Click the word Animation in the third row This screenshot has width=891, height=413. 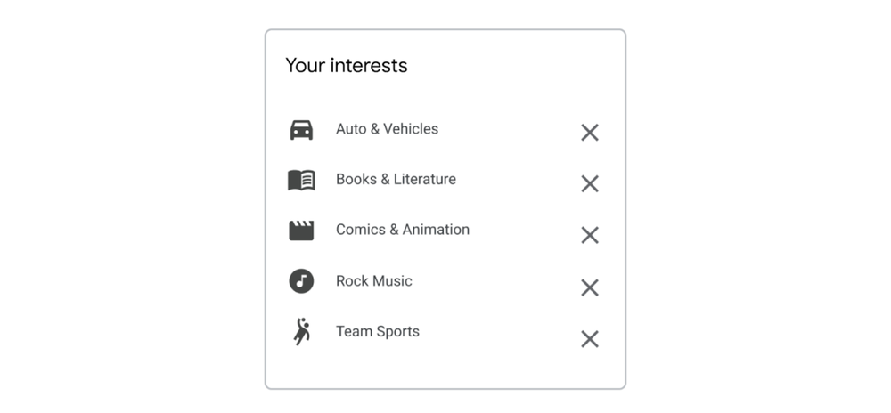coord(436,230)
